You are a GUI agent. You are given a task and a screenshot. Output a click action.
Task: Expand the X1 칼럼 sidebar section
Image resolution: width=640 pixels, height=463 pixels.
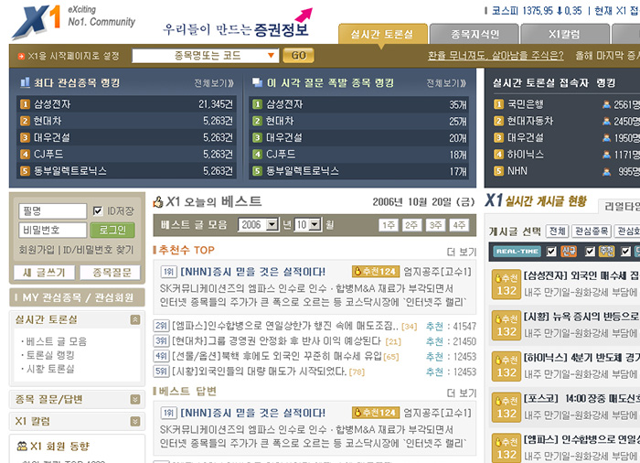click(x=135, y=421)
